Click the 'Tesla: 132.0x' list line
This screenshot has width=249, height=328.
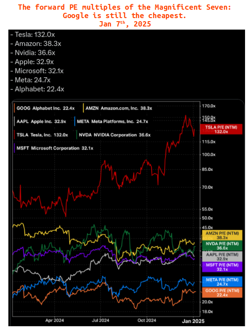(x=33, y=34)
